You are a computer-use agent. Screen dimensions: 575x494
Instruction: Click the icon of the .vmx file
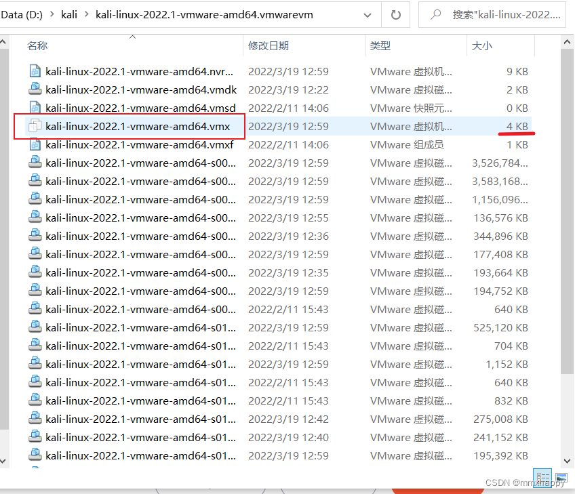click(35, 125)
